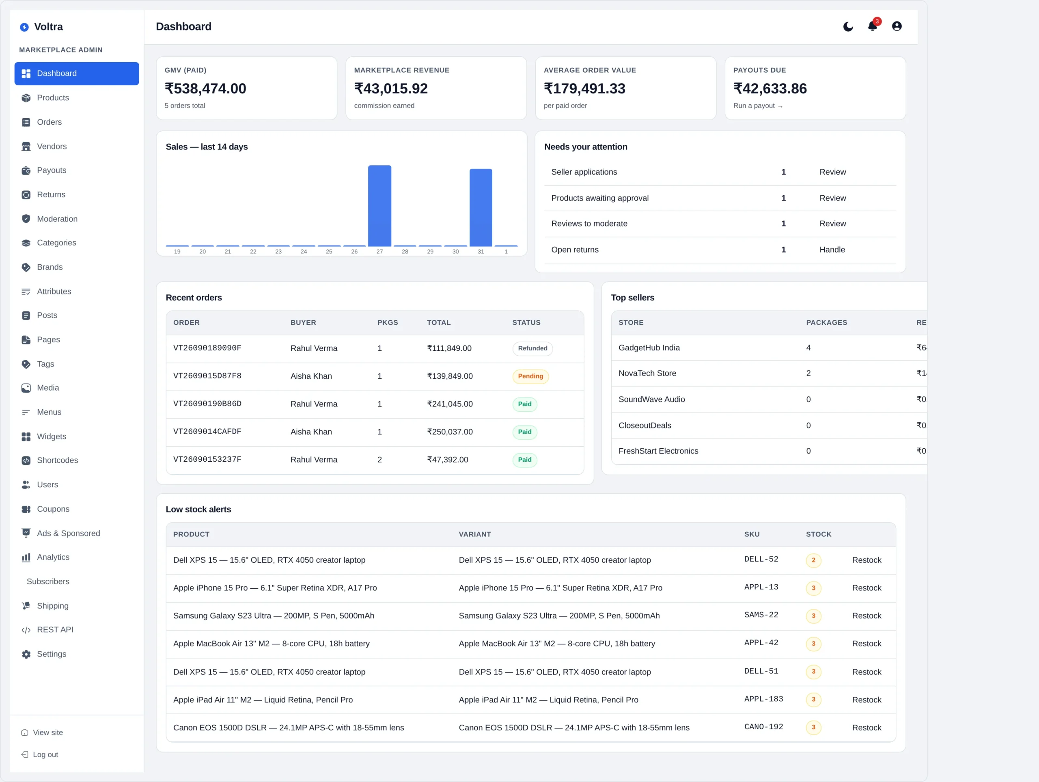Click Returns icon in sidebar
This screenshot has height=782, width=1039.
pyautogui.click(x=26, y=194)
